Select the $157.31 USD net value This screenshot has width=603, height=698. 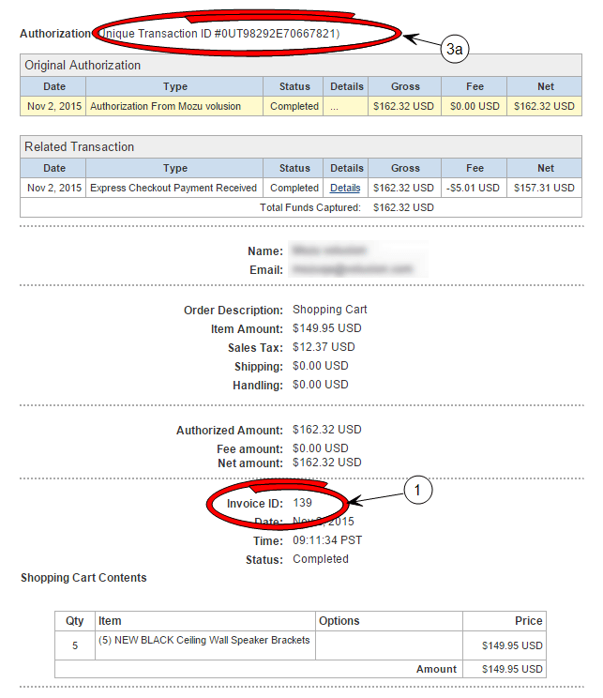point(544,188)
